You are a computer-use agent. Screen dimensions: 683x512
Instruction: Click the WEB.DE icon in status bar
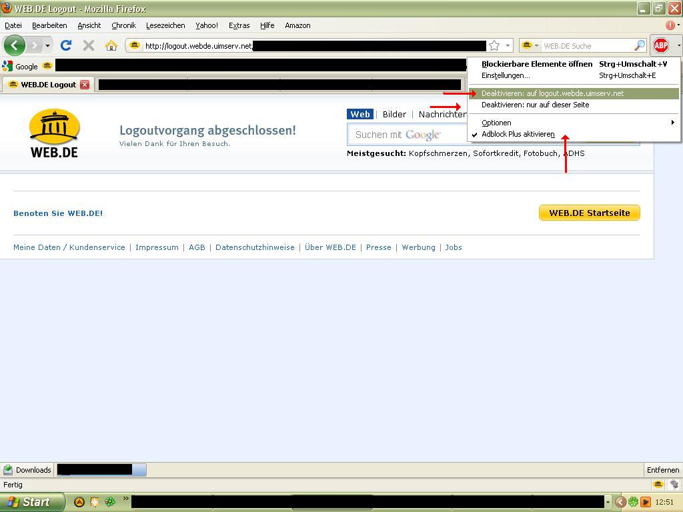click(x=658, y=484)
